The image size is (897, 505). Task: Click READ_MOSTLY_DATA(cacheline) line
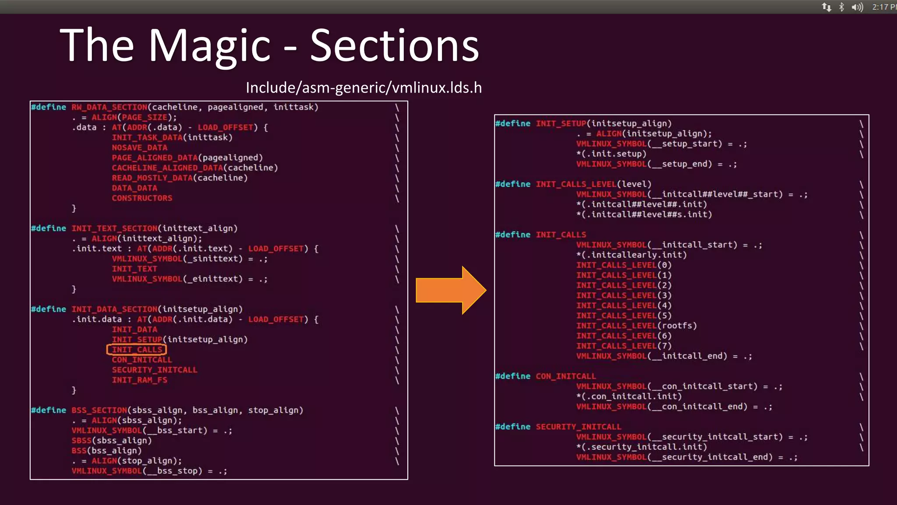click(180, 178)
